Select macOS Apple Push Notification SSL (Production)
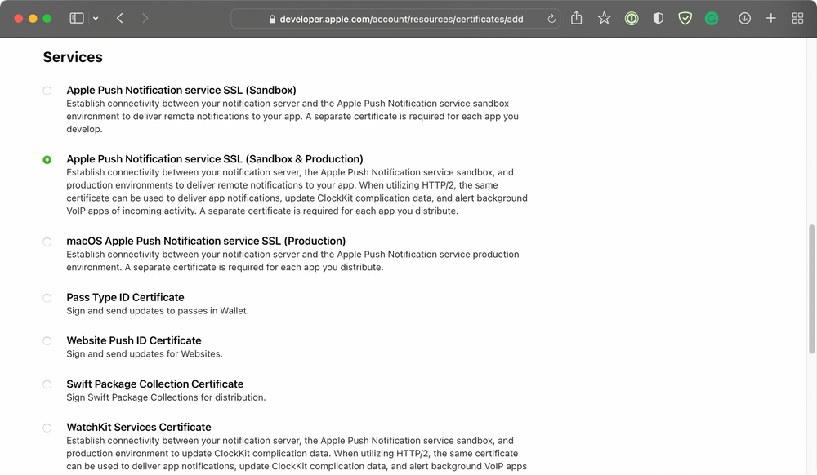817x475 pixels. (x=47, y=242)
